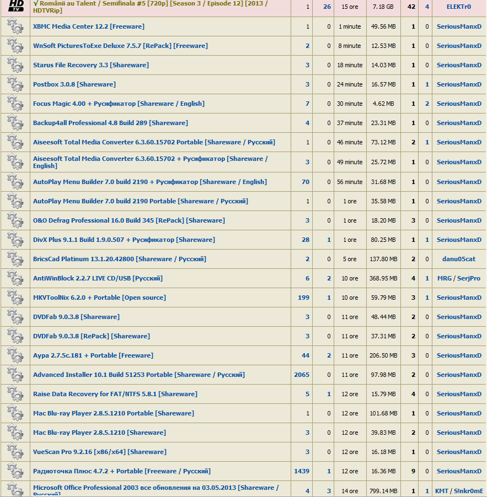Click count 26 in Românii au Talent row
487x497 pixels.
click(x=327, y=7)
